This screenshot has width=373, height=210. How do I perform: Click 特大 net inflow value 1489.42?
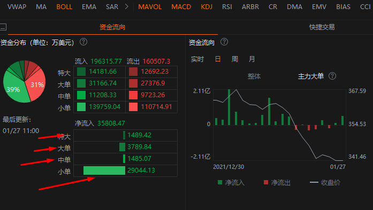click(x=139, y=135)
